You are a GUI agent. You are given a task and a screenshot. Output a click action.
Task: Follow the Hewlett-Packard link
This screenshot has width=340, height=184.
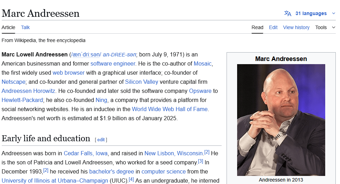[x=22, y=100]
